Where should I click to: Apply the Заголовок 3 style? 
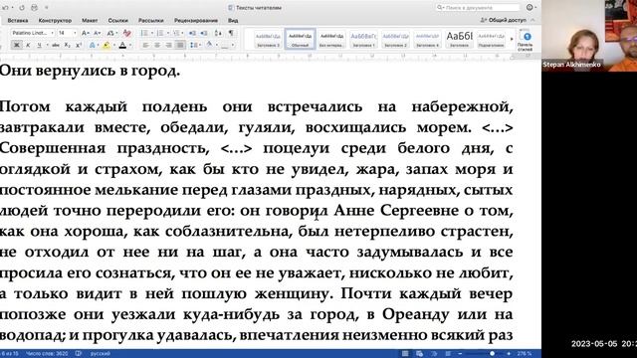coord(268,40)
